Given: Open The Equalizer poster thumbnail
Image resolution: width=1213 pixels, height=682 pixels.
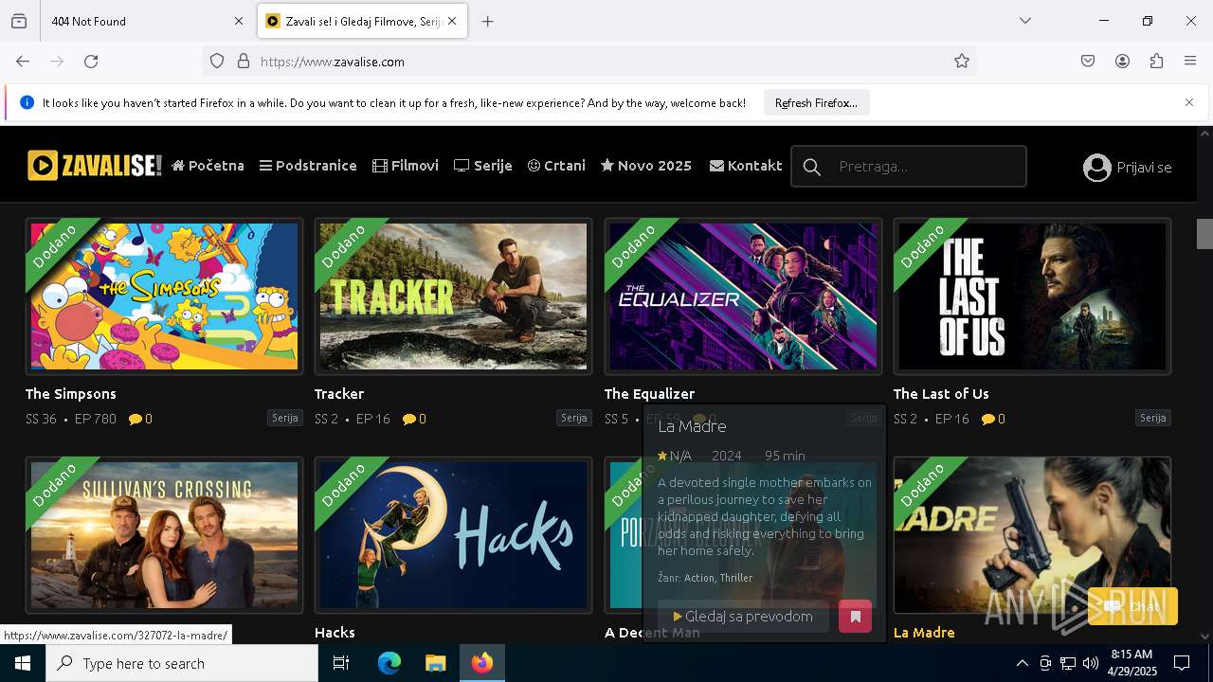Looking at the screenshot, I should (x=743, y=296).
